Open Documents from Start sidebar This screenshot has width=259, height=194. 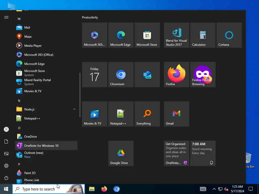(x=6, y=141)
